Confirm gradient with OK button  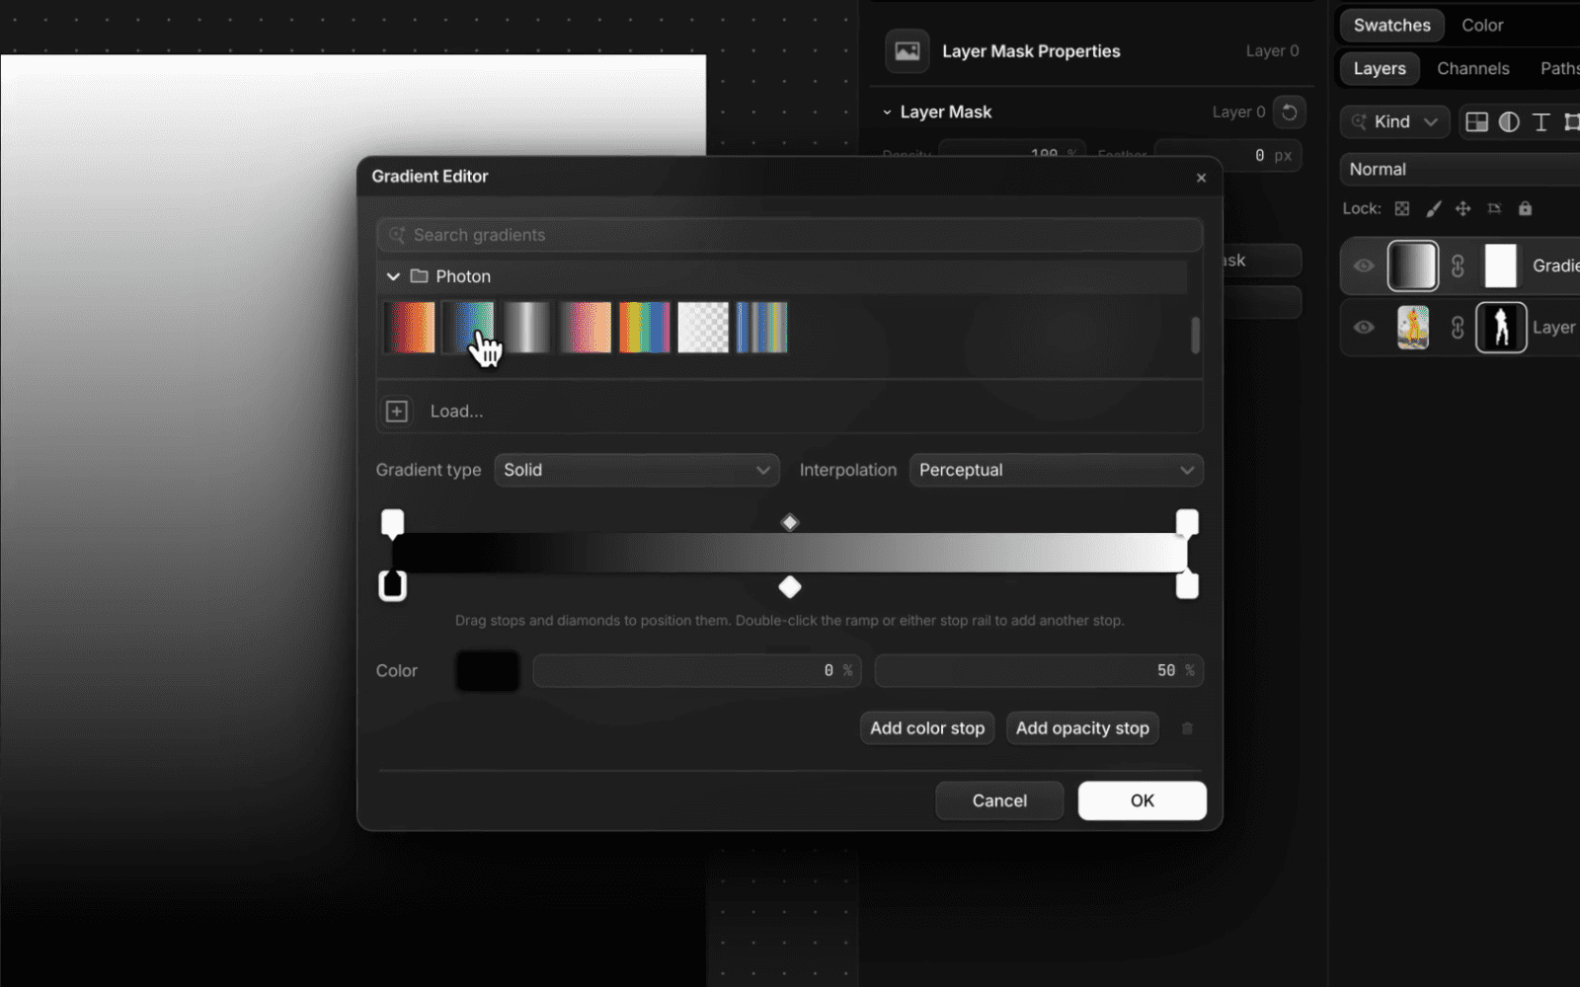pos(1143,800)
